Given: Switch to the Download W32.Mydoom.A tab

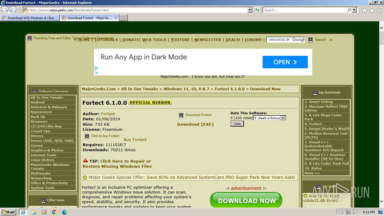Looking at the screenshot, I should click(x=30, y=18).
